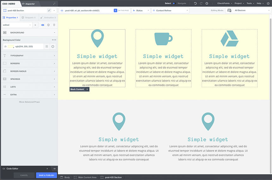Click the redo arrow icon
272x180 pixels.
pyautogui.click(x=201, y=3)
